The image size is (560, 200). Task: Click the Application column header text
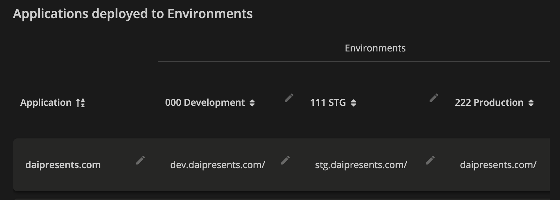[46, 103]
